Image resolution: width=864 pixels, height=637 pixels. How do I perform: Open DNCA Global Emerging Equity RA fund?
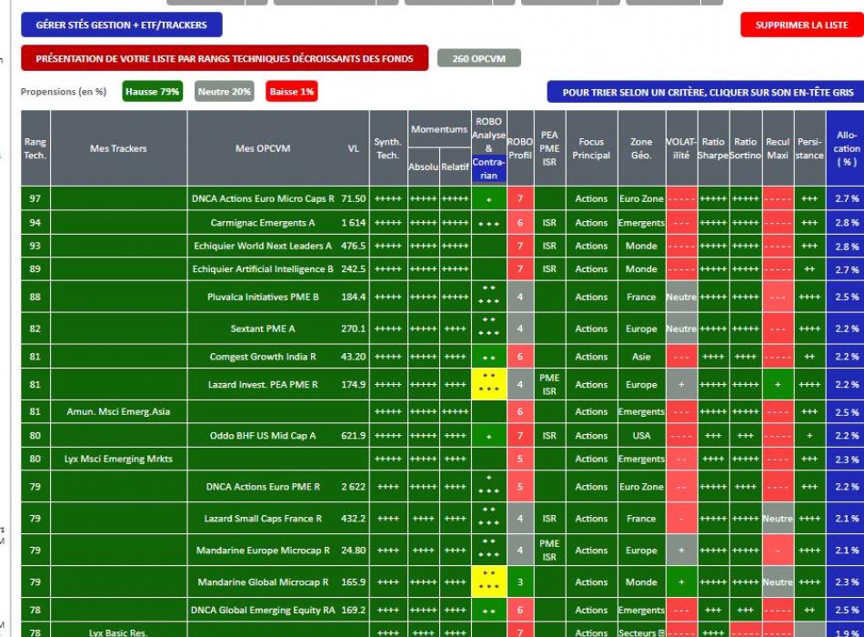tap(263, 610)
